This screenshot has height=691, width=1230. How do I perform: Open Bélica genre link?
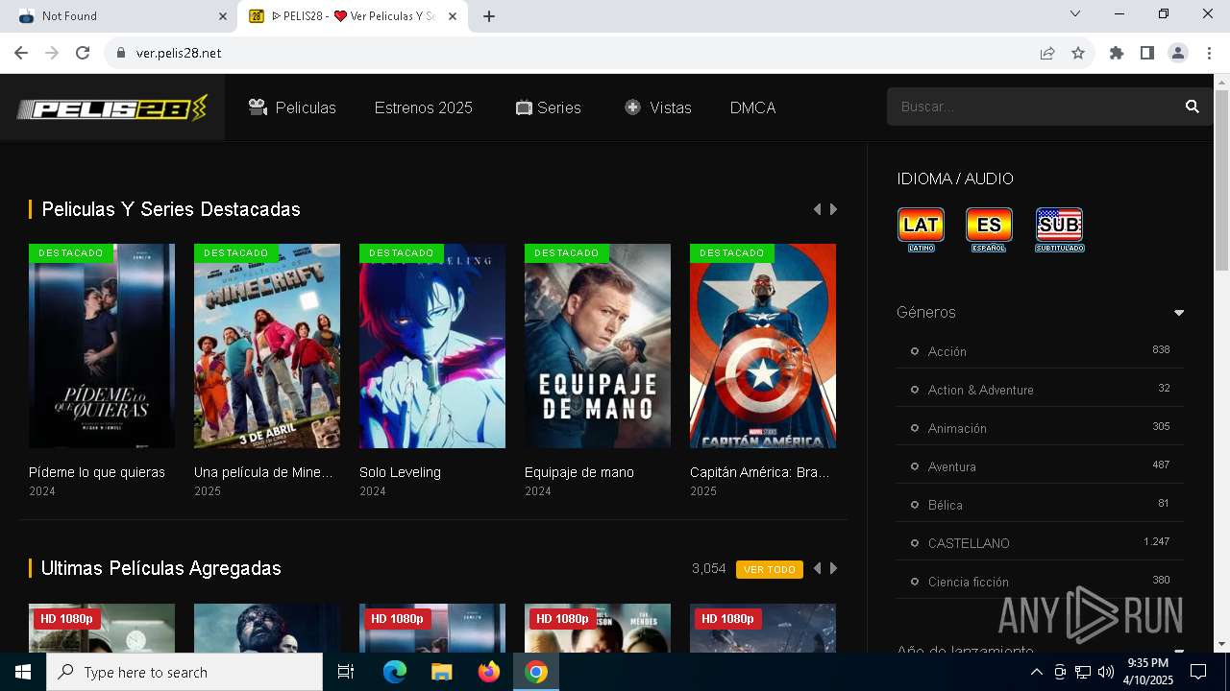(946, 505)
